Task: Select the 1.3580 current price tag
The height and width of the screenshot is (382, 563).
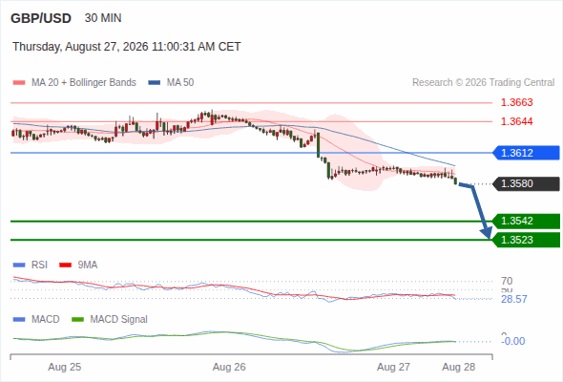Action: 526,183
